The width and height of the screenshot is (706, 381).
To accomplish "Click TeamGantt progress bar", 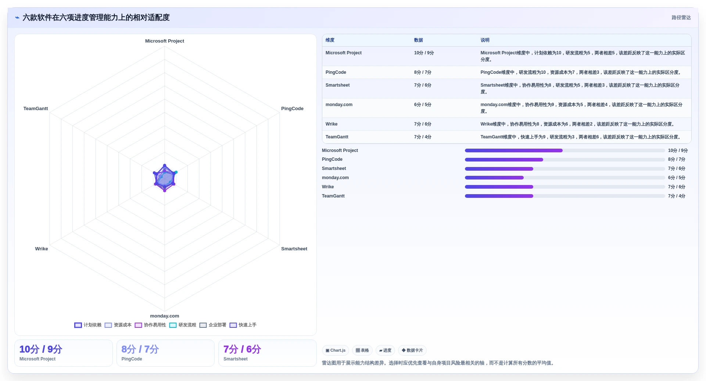I will [565, 196].
